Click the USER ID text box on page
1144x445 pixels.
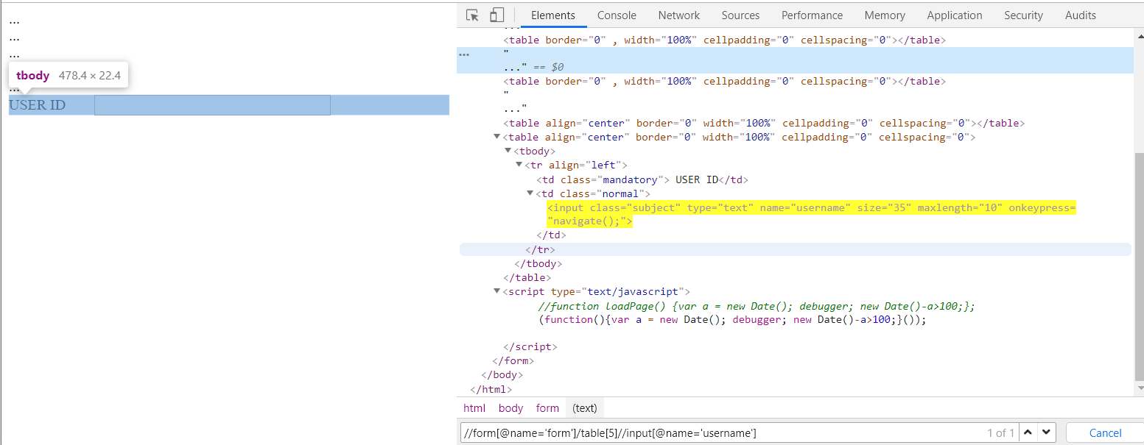point(212,105)
